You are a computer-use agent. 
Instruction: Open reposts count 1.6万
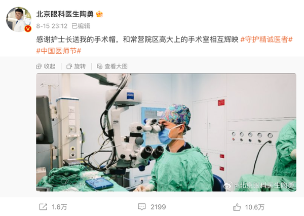pos(59,207)
